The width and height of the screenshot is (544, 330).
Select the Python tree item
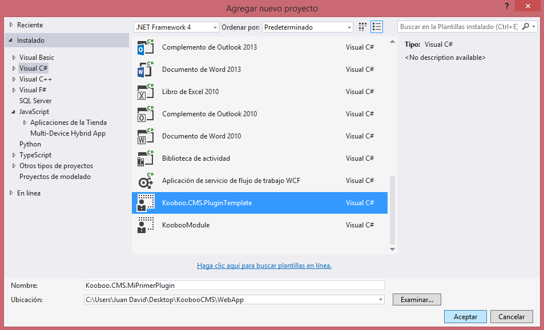click(30, 144)
